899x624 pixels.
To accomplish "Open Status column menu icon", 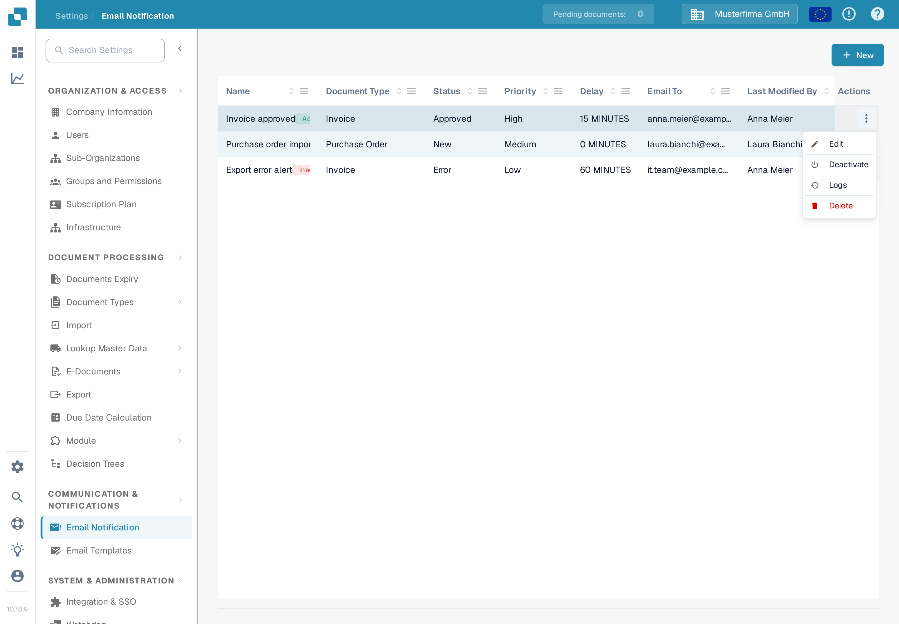I will click(x=482, y=91).
